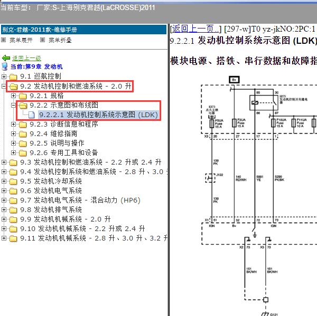Expand the 9.2.5 说明与操作 node

pyautogui.click(x=13, y=143)
